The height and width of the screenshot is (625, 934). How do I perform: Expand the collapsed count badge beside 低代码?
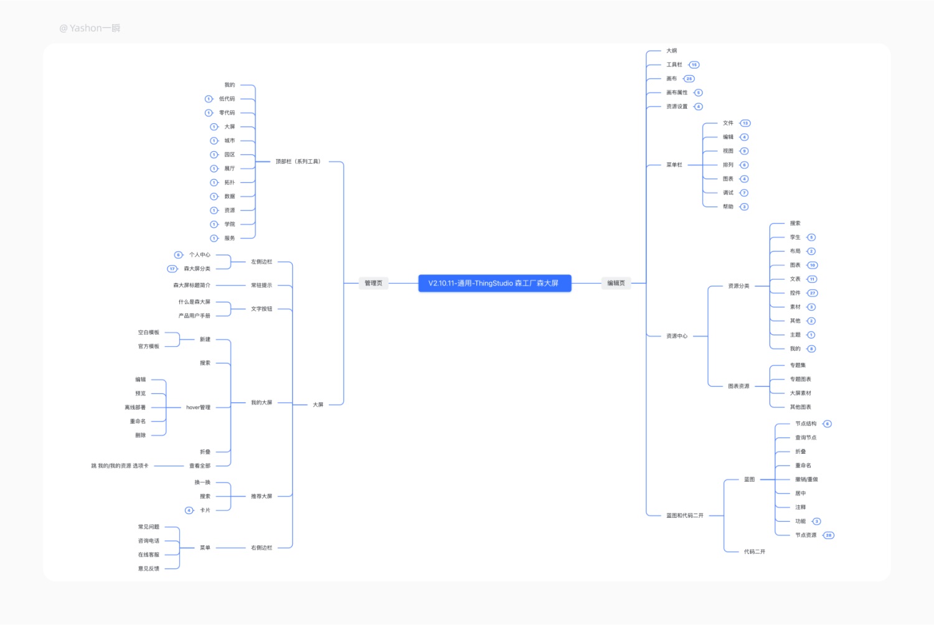click(x=209, y=99)
